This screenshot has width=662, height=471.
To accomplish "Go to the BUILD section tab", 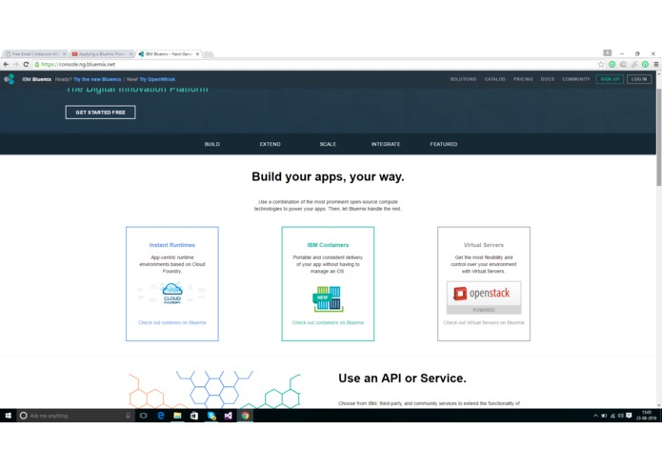I will pyautogui.click(x=212, y=144).
